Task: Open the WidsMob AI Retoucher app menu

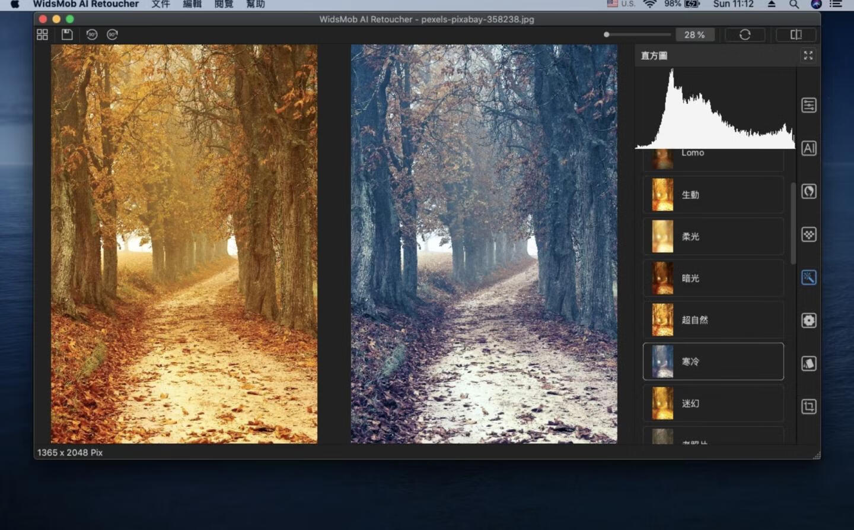Action: pyautogui.click(x=86, y=4)
